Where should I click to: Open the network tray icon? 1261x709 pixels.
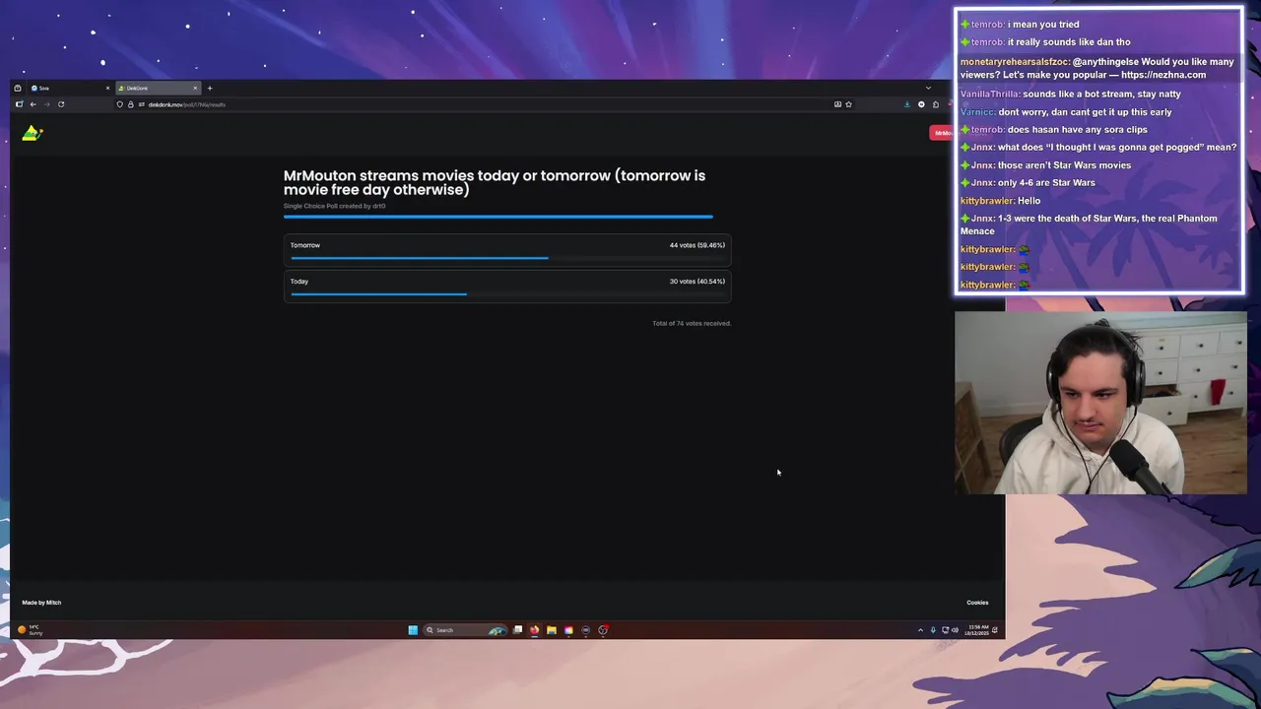coord(945,630)
